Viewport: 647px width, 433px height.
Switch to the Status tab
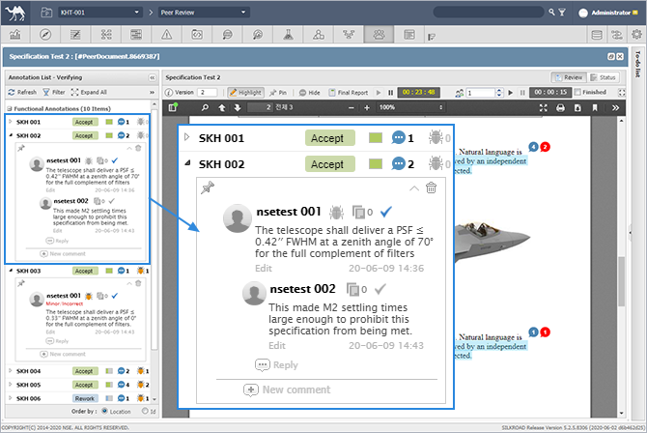[x=604, y=76]
